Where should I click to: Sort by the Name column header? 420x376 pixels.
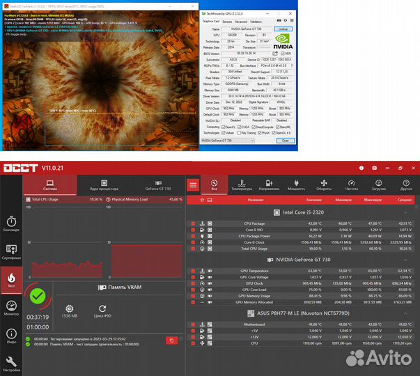click(x=255, y=200)
